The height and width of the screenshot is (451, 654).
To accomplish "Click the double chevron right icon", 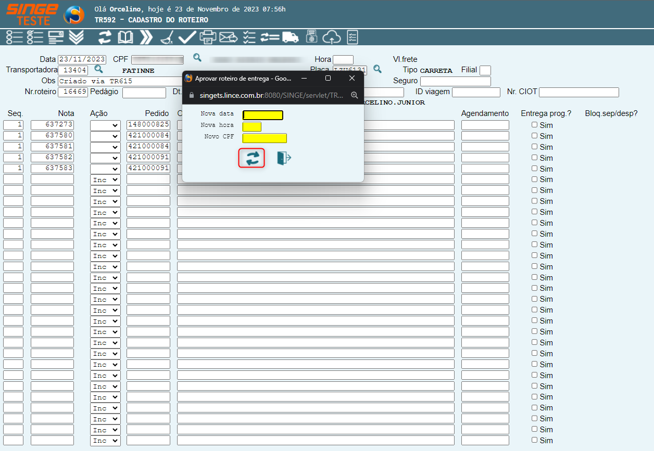I will tap(146, 37).
